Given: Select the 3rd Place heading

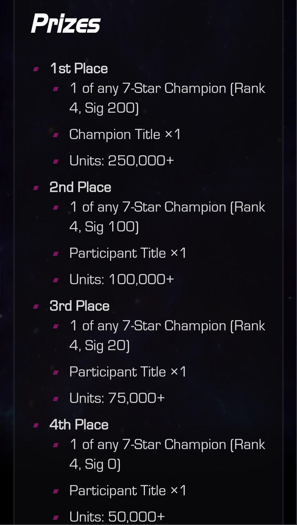Looking at the screenshot, I should click(79, 306).
